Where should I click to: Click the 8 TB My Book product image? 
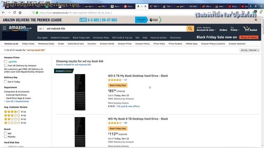[80, 132]
